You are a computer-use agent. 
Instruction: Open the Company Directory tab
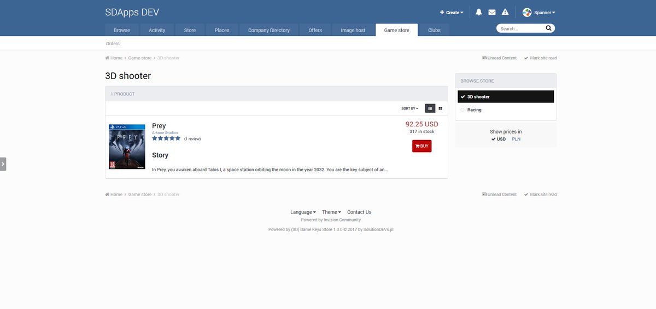coord(269,30)
